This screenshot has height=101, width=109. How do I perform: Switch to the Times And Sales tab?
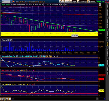point(107,11)
